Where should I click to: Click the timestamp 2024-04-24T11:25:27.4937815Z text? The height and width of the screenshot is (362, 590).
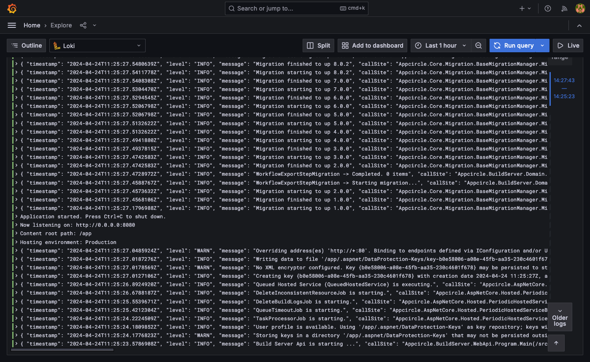(x=114, y=149)
